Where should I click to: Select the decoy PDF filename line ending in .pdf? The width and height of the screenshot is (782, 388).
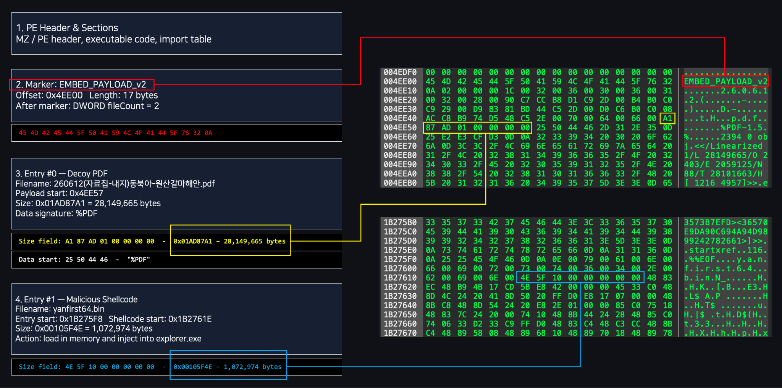tap(115, 184)
